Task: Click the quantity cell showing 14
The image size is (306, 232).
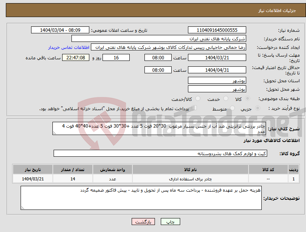Action: click(73, 179)
